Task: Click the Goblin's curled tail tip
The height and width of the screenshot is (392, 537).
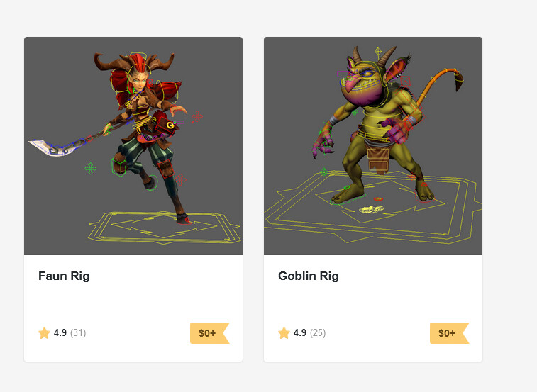Action: click(458, 80)
